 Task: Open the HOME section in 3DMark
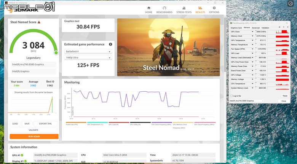point(148,10)
